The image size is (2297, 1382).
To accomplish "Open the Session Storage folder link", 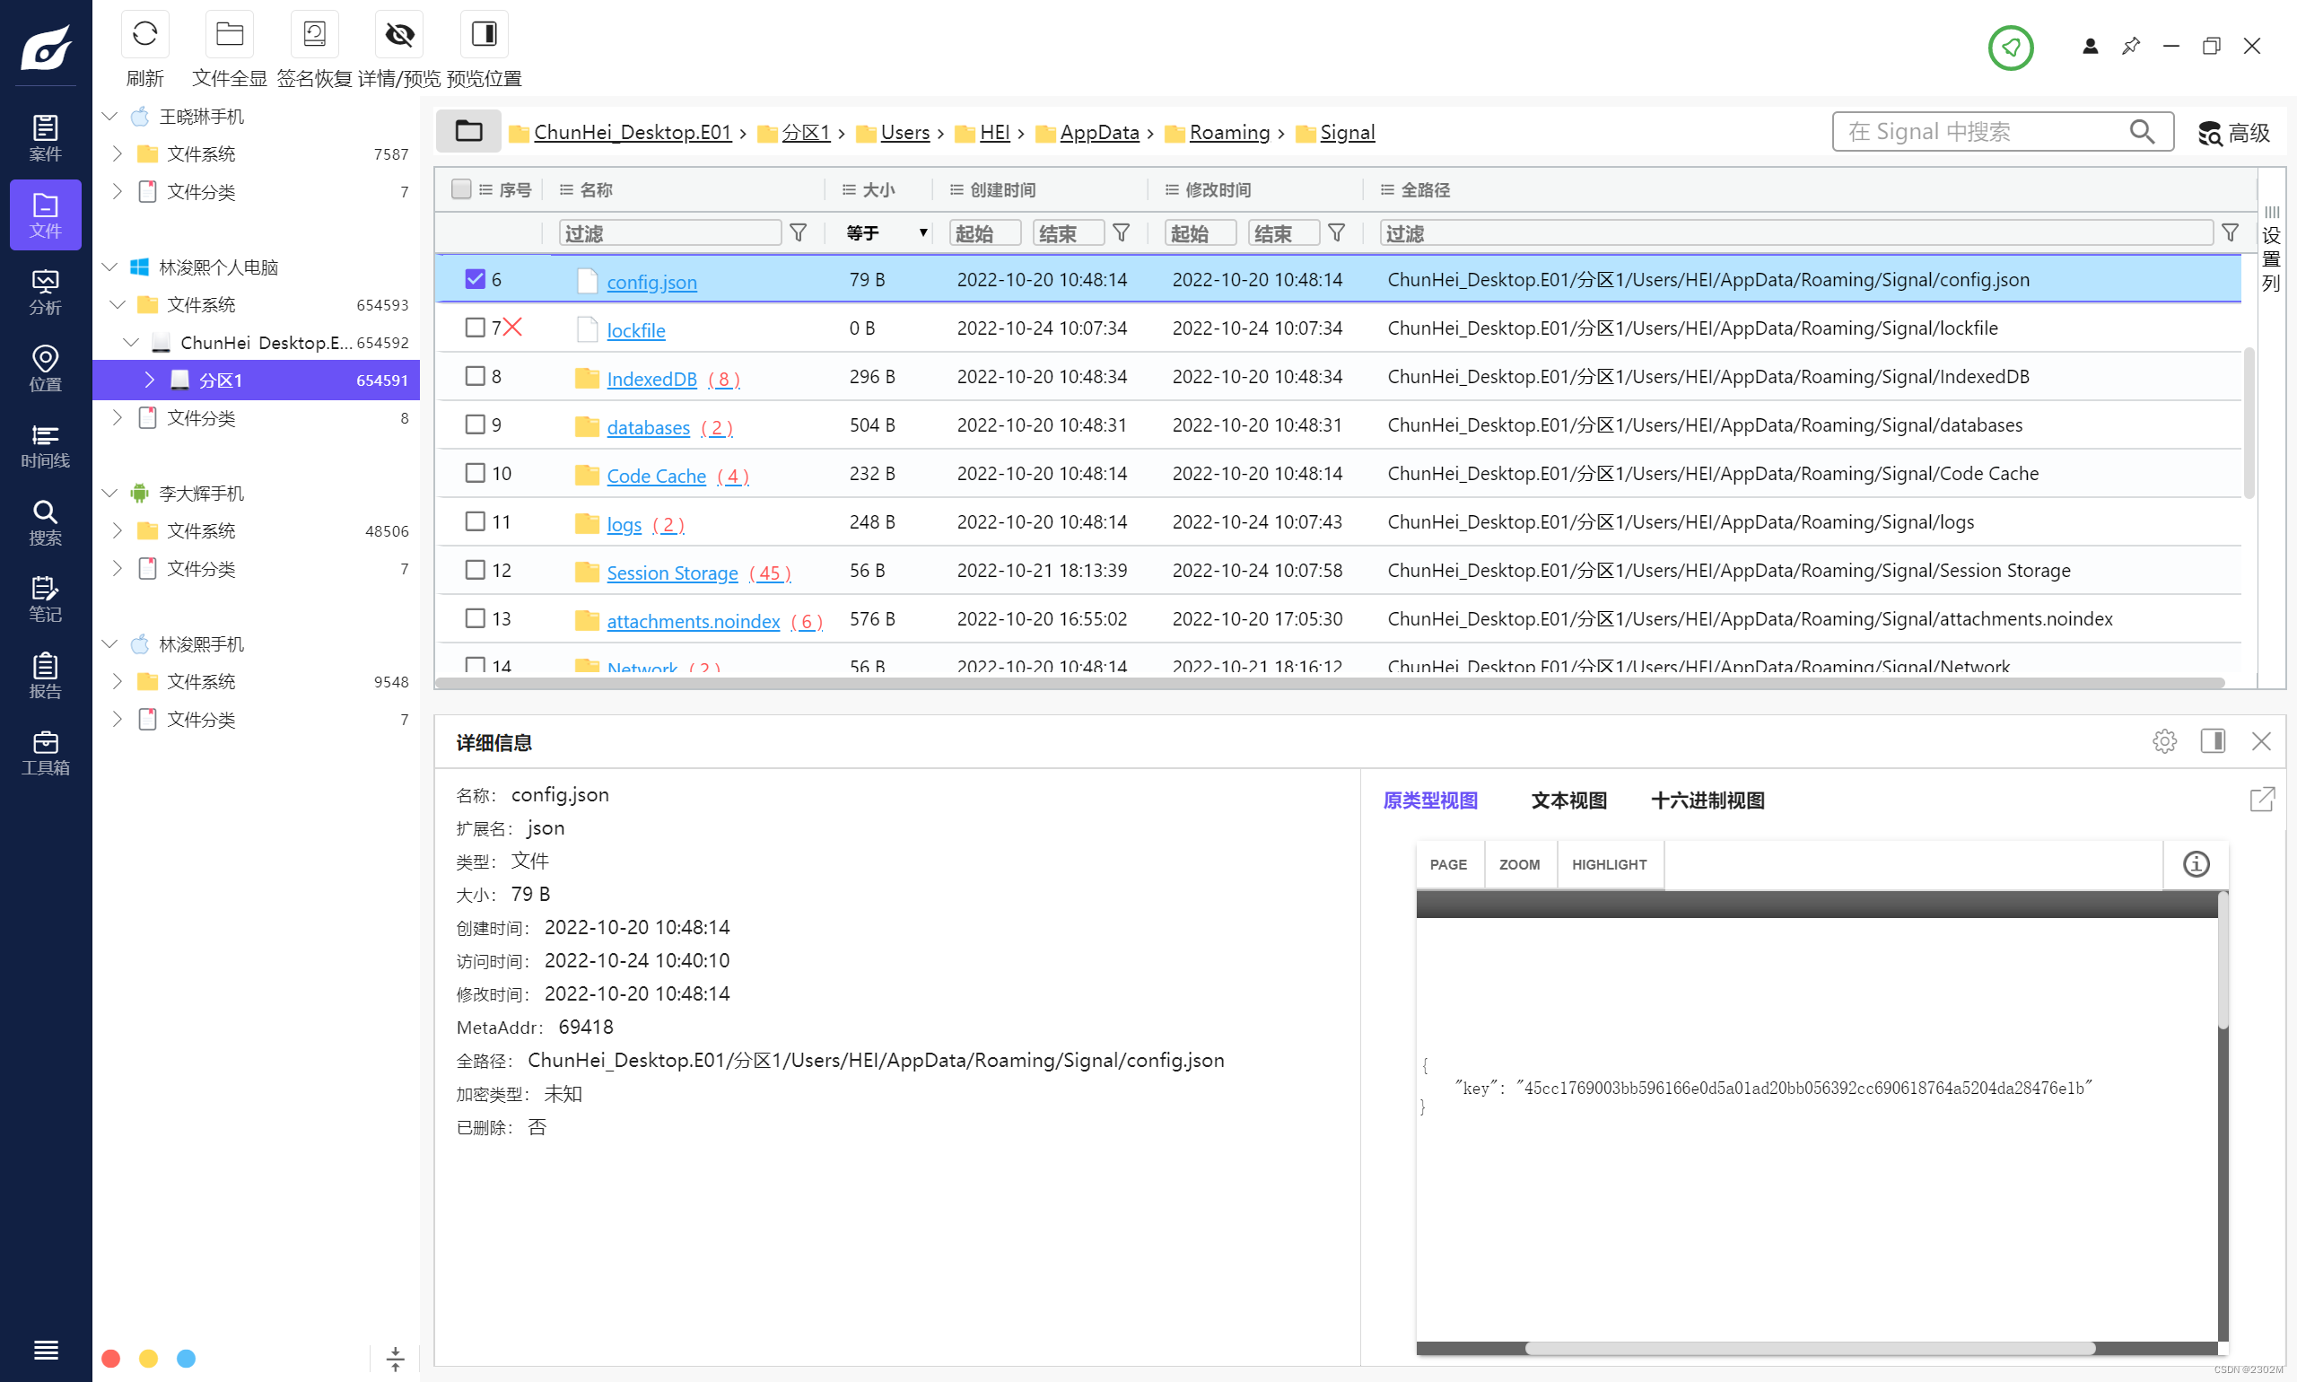I will click(671, 573).
